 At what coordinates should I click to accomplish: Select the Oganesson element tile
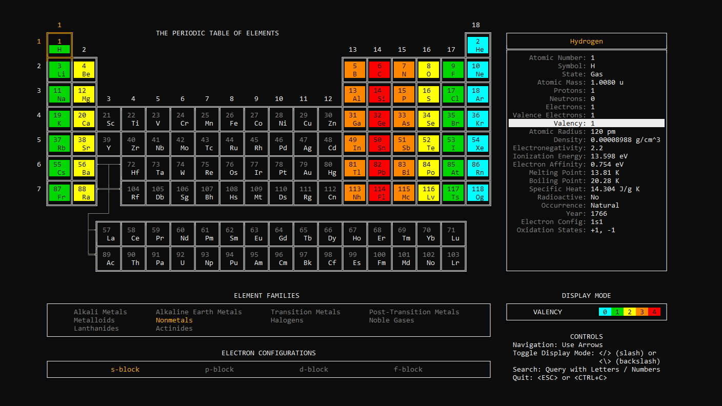click(478, 193)
